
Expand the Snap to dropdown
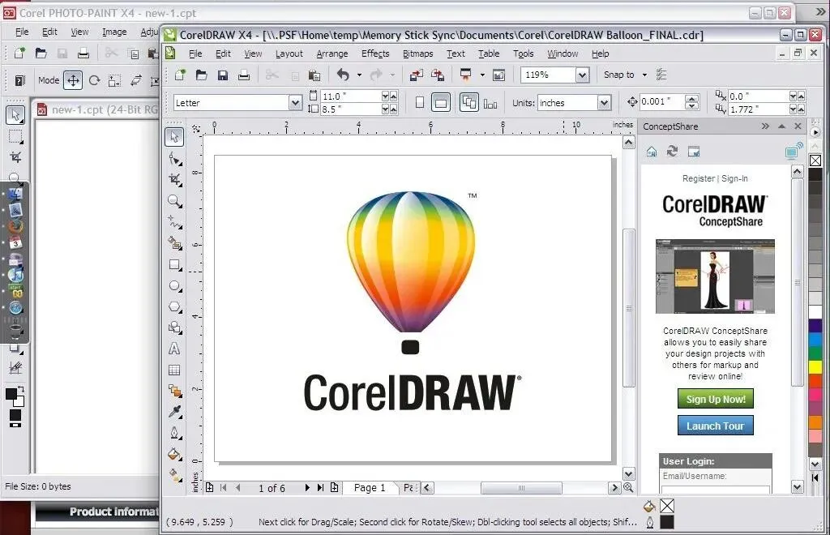point(644,75)
